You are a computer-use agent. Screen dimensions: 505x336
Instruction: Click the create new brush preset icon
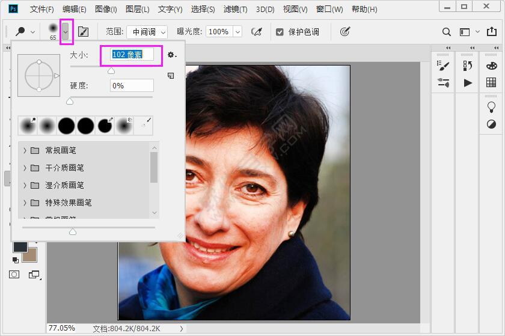point(171,76)
